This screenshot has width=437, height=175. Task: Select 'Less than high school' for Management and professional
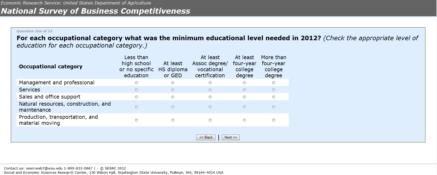pos(136,83)
